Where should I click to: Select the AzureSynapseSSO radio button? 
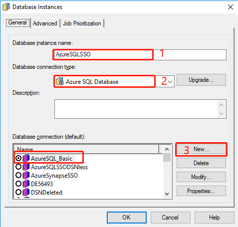[18, 175]
